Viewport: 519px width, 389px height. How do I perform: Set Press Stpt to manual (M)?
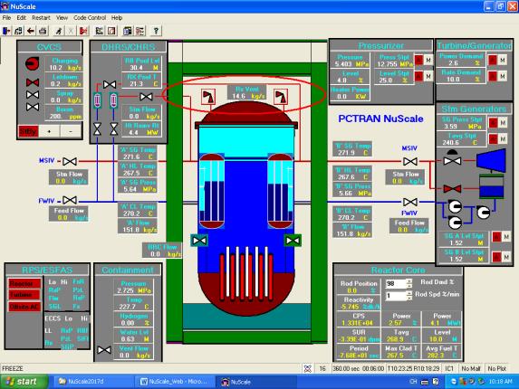428,60
